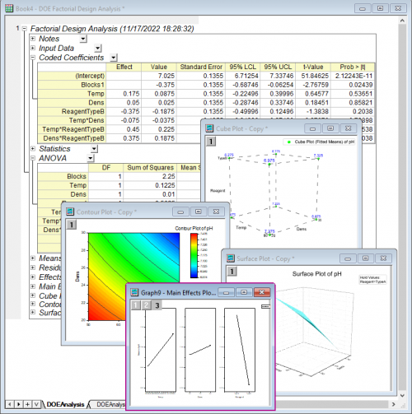
Task: Open the Notes dropdown arrow
Action: click(x=83, y=39)
